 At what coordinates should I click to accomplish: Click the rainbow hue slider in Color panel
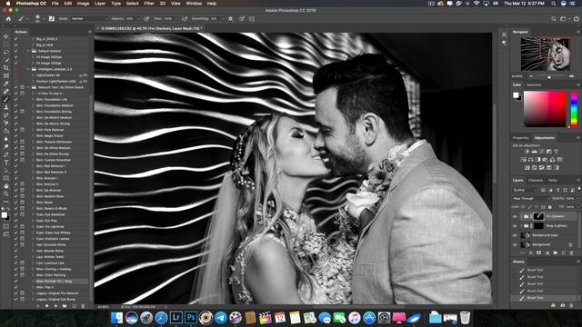574,109
